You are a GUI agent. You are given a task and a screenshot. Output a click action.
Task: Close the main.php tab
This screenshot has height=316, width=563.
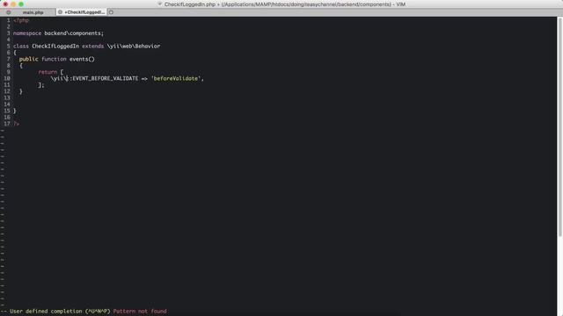coord(9,12)
